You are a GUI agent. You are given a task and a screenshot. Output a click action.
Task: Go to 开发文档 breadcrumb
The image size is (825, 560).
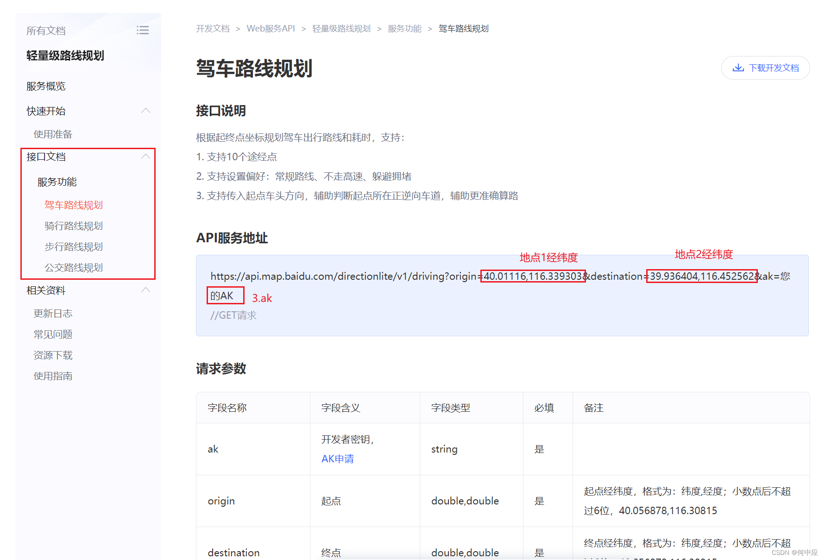(213, 29)
